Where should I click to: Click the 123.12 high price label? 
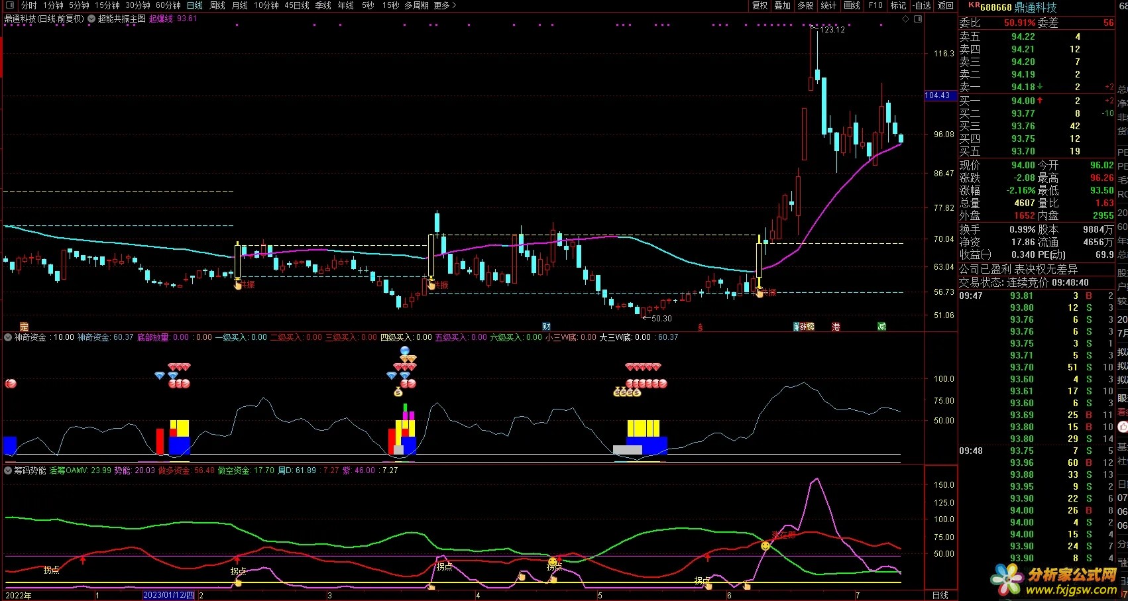[x=832, y=30]
